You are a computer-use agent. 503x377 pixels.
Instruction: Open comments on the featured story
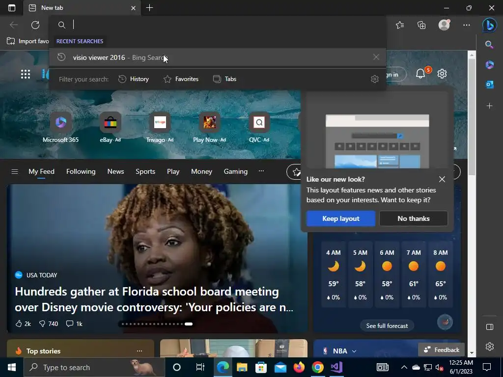pos(74,324)
